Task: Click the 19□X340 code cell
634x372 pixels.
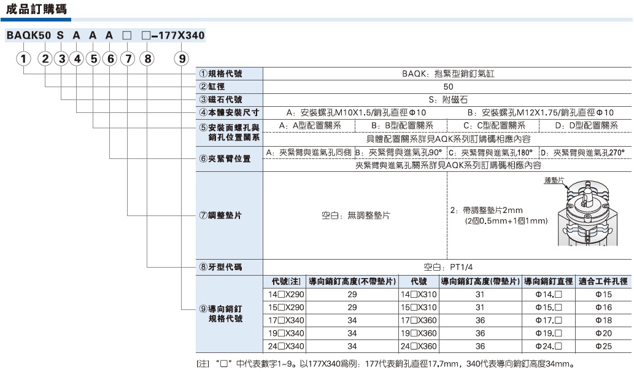Action: [286, 333]
